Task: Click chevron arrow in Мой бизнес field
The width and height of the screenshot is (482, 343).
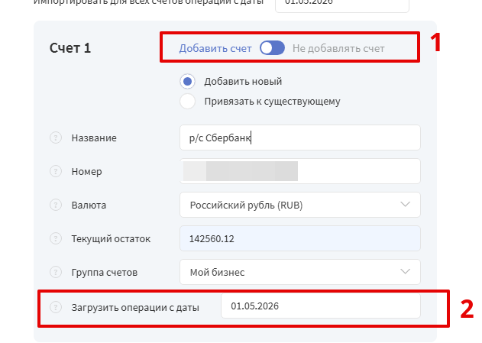Action: point(405,272)
